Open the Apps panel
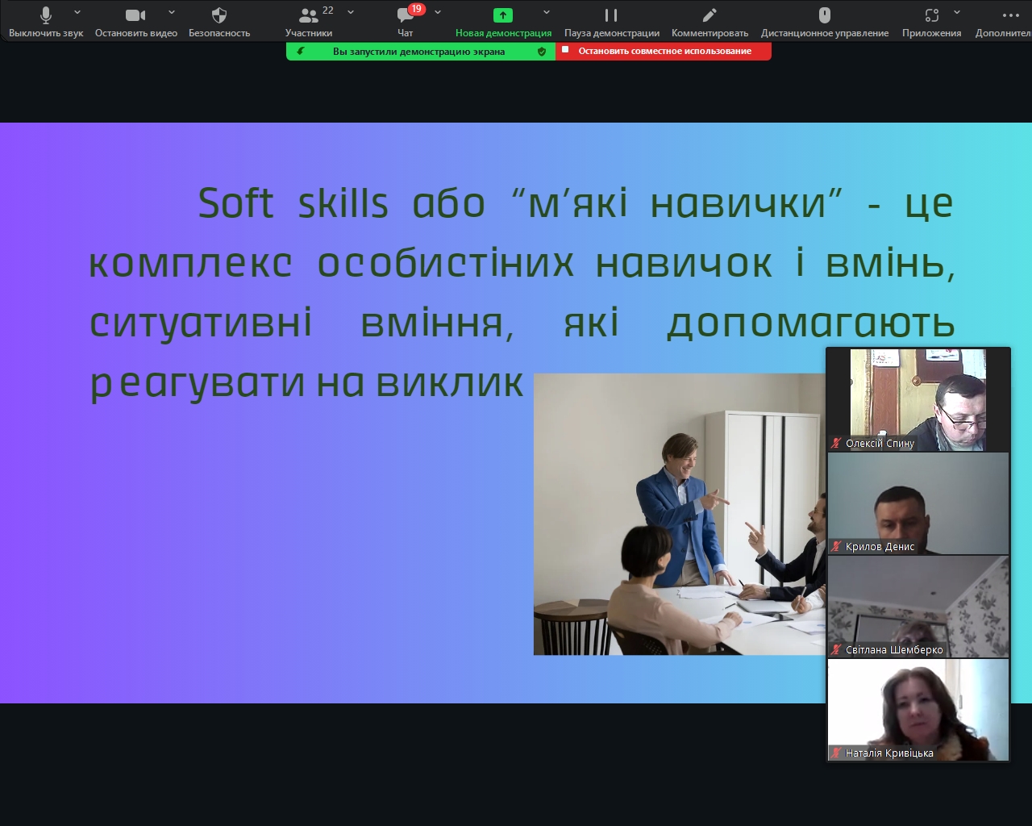Screen dimensions: 1032x826 (x=931, y=22)
